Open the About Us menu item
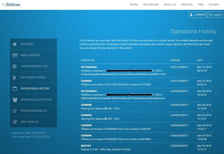Viewport: 224px width, 154px height. point(170,4)
